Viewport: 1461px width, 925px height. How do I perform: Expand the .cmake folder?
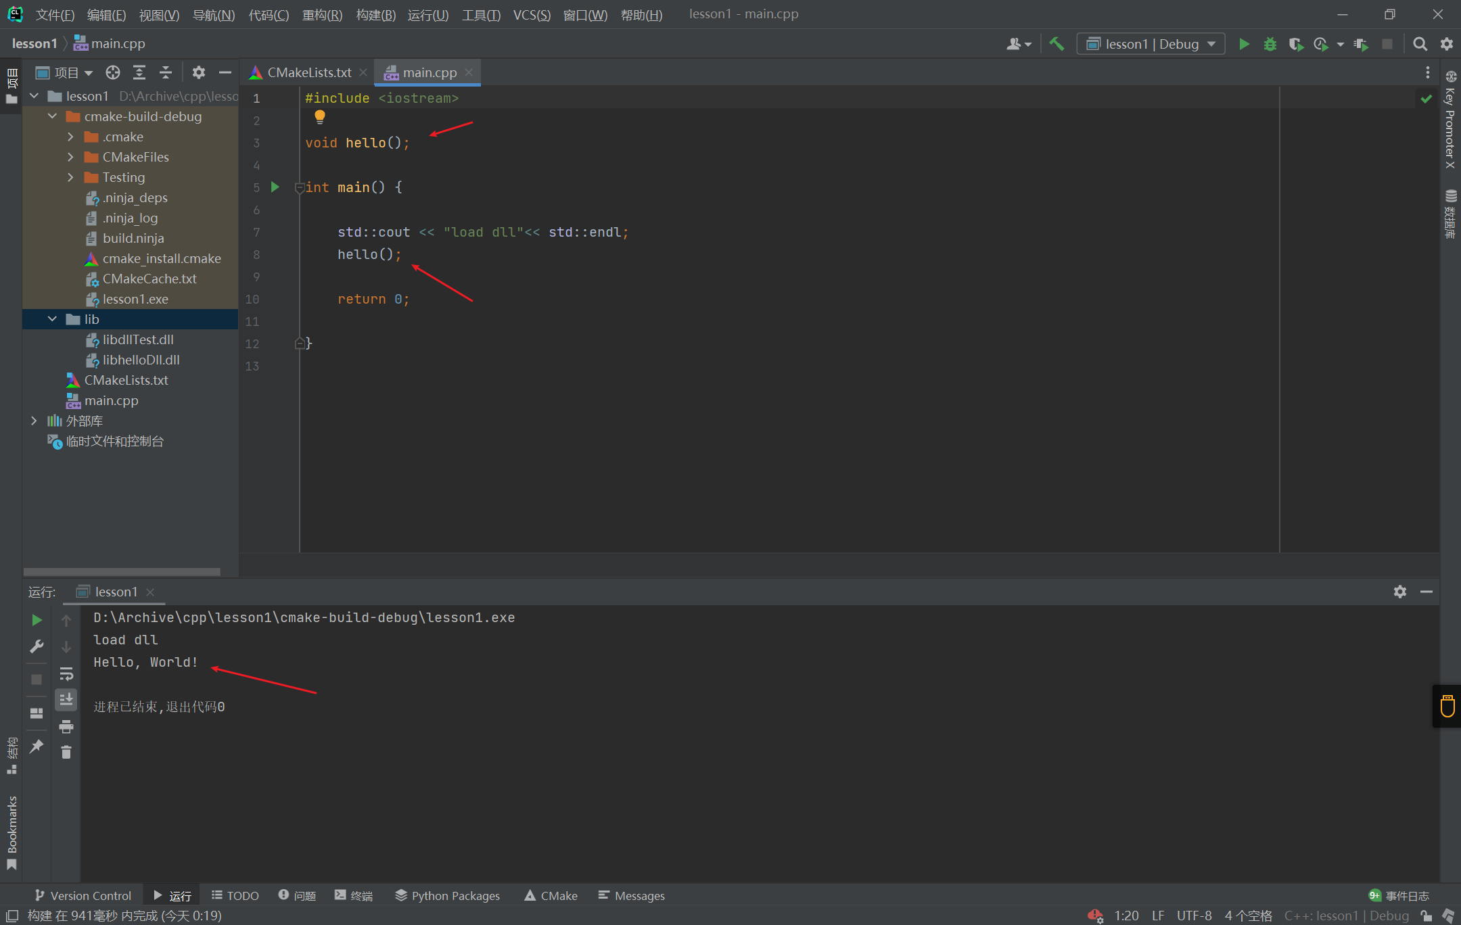pyautogui.click(x=70, y=137)
